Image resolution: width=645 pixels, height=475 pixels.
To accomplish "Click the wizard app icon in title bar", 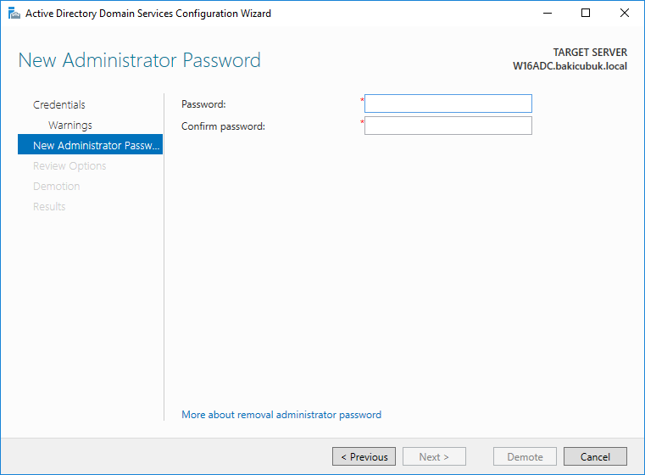I will pyautogui.click(x=14, y=14).
